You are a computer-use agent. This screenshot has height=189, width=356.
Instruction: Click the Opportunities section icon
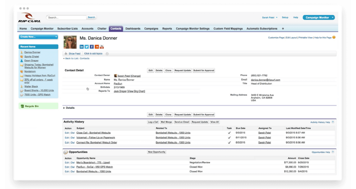tap(66, 152)
